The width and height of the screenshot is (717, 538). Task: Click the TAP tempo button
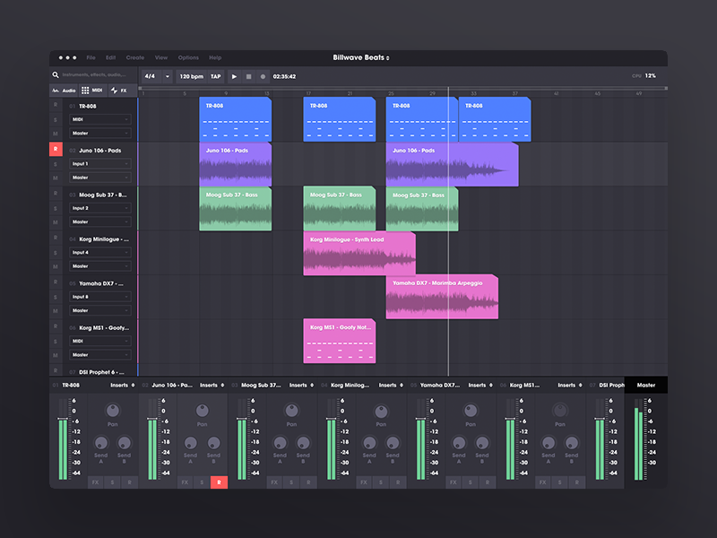tap(215, 76)
